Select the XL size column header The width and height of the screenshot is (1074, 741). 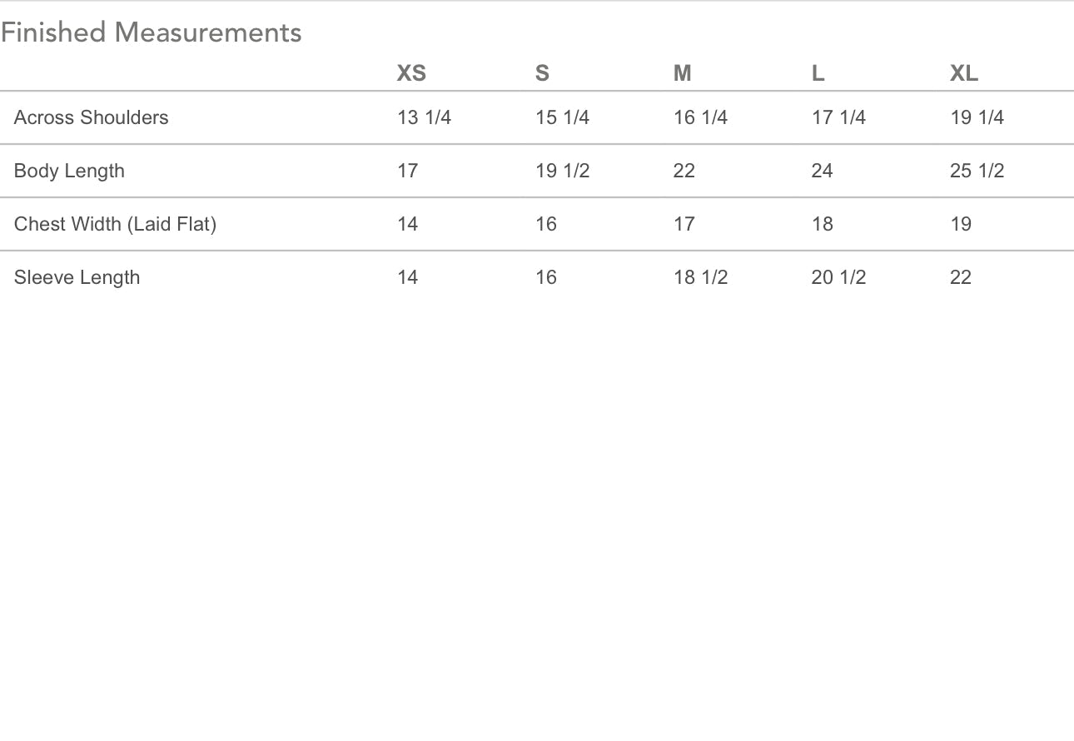coord(964,73)
